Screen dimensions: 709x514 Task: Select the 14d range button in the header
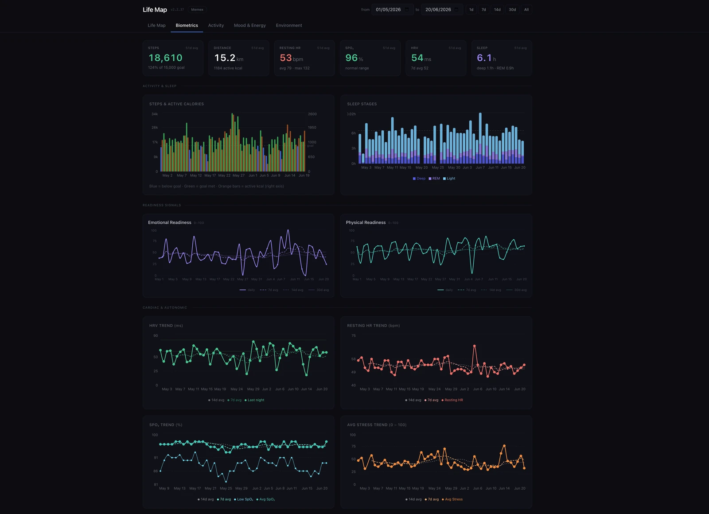click(497, 9)
